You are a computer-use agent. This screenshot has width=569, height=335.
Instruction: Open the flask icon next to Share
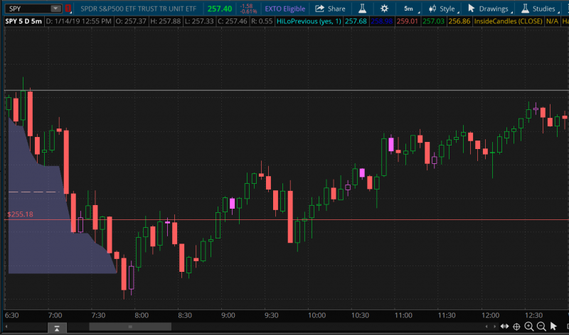[362, 9]
